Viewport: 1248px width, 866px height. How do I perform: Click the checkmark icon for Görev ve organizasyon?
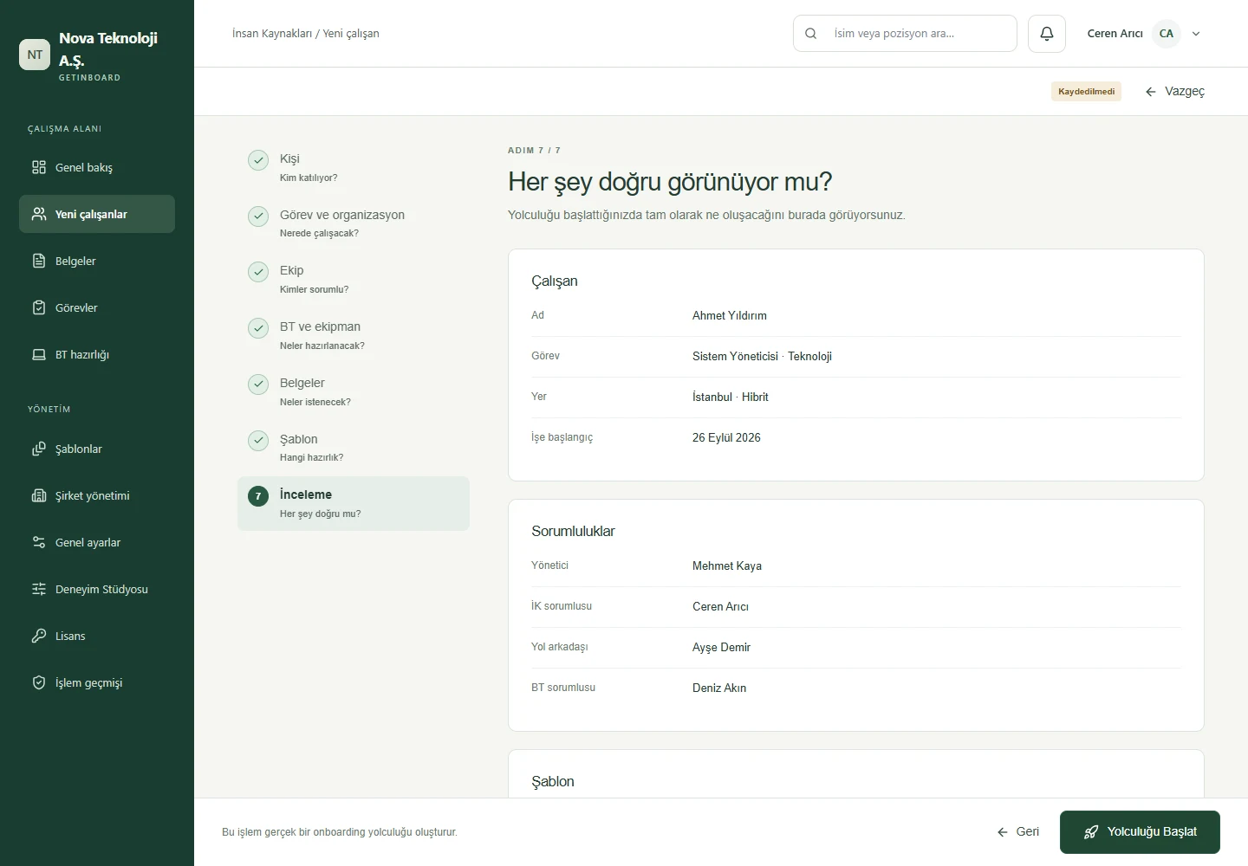click(258, 216)
